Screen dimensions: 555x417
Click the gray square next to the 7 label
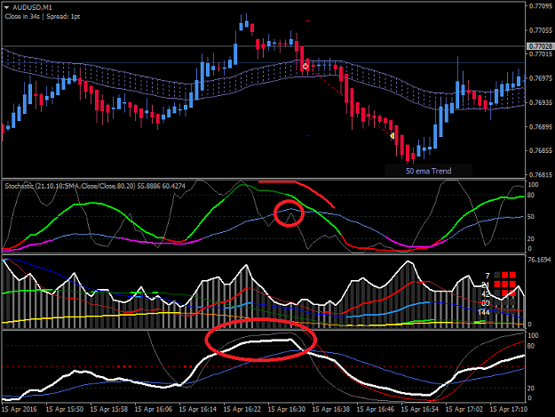pyautogui.click(x=497, y=276)
